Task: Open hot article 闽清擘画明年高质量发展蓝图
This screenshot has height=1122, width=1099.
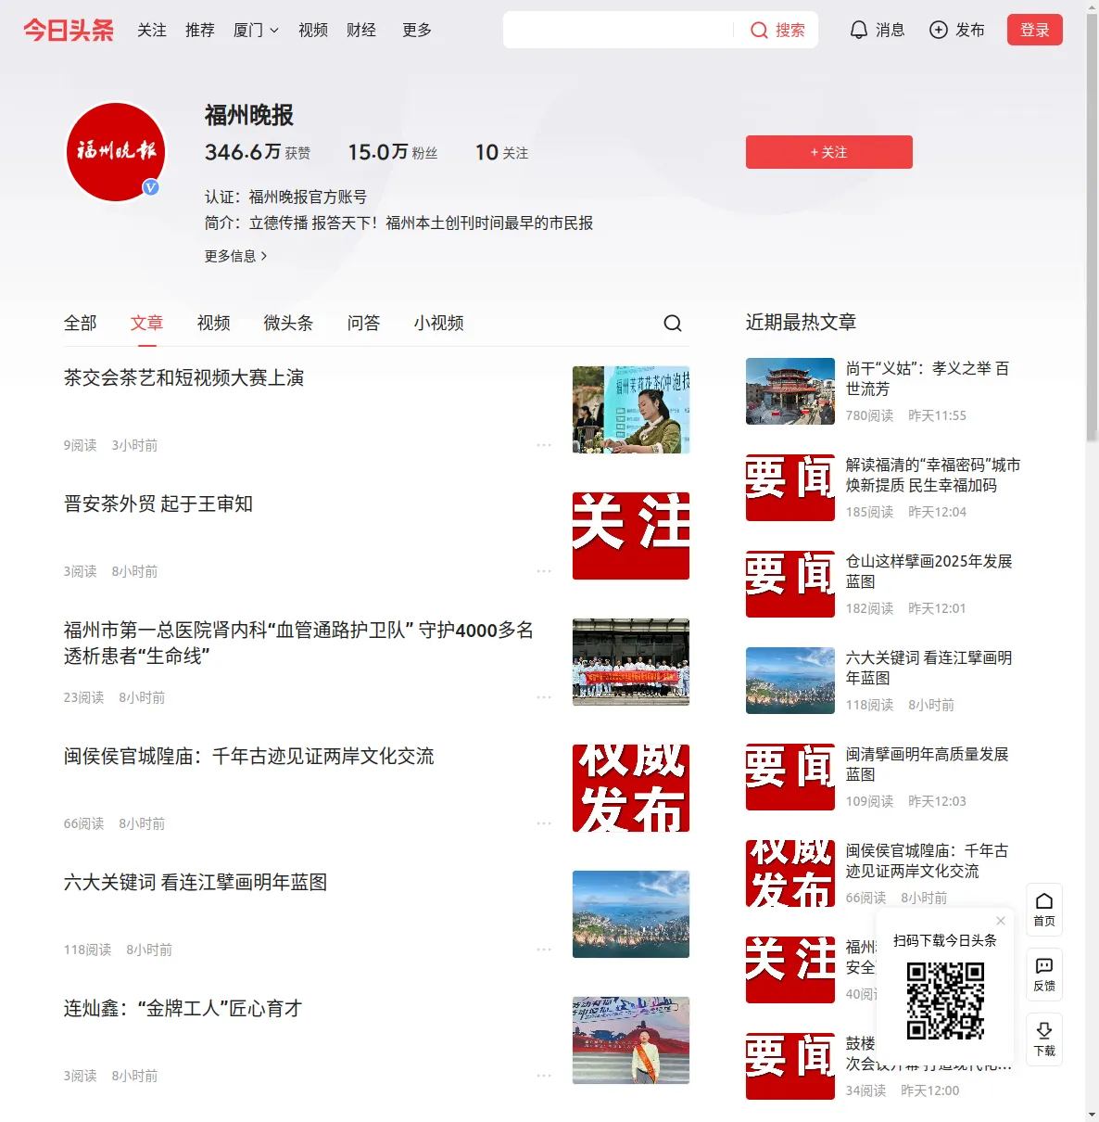Action: point(928,764)
